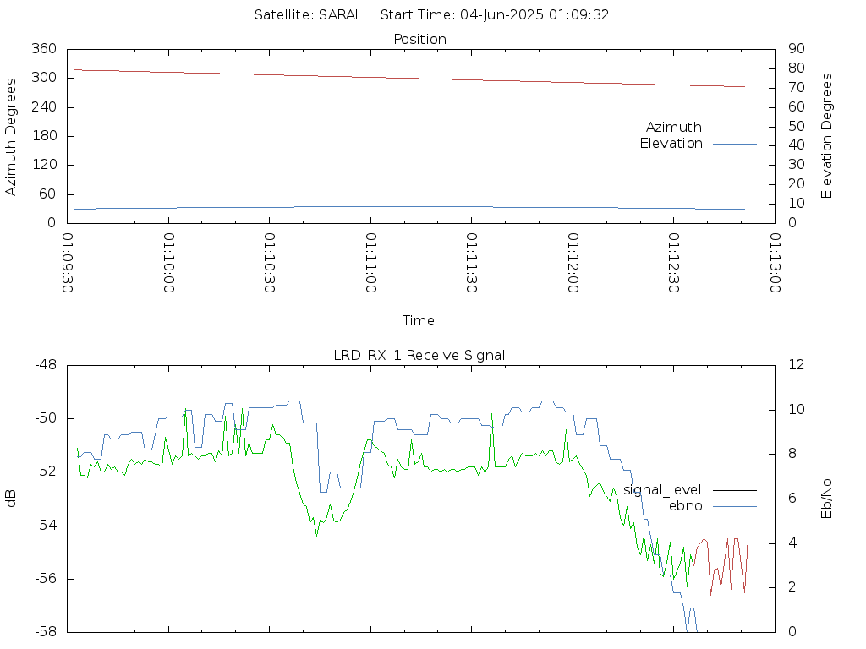The image size is (866, 649).
Task: Click the red Azimuth legend line sample
Action: coord(735,128)
